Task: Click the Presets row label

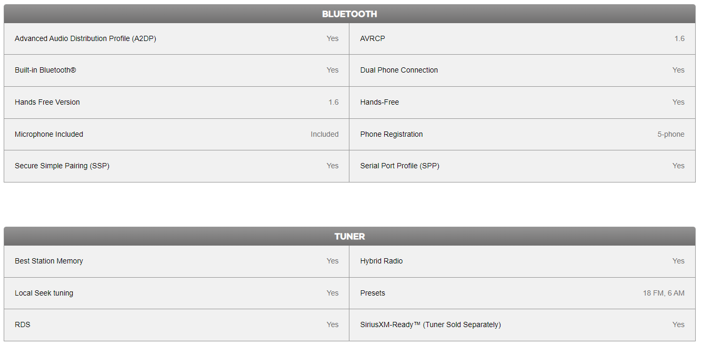Action: [x=373, y=293]
